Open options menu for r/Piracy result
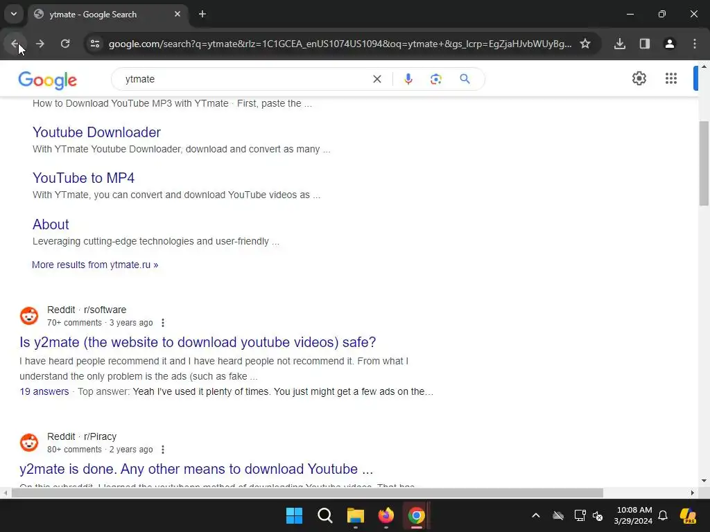 162,449
